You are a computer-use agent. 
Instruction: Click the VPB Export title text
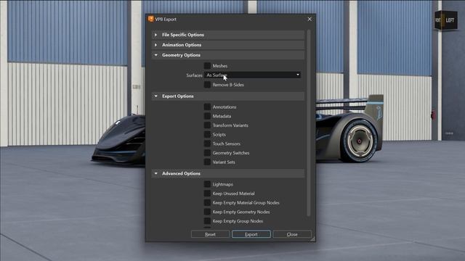point(166,20)
